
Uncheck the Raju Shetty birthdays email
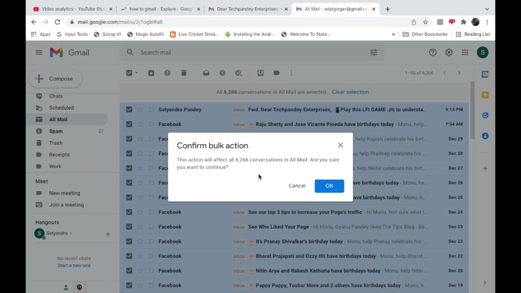click(129, 124)
